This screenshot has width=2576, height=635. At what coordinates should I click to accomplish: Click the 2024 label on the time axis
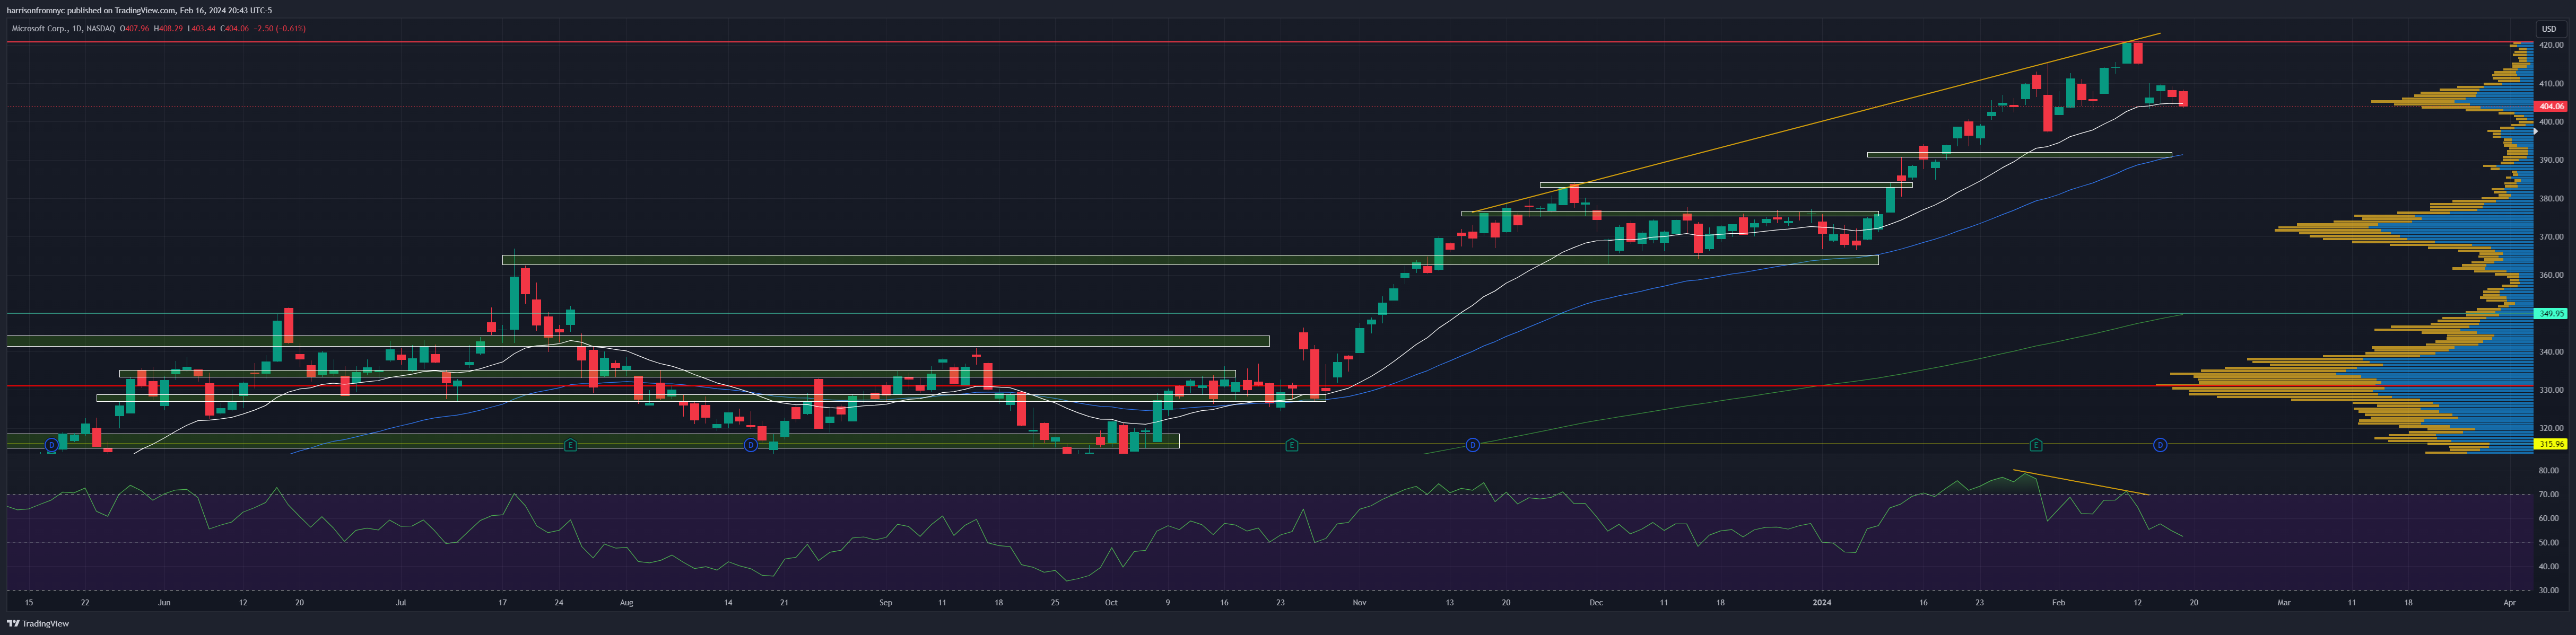(1822, 603)
